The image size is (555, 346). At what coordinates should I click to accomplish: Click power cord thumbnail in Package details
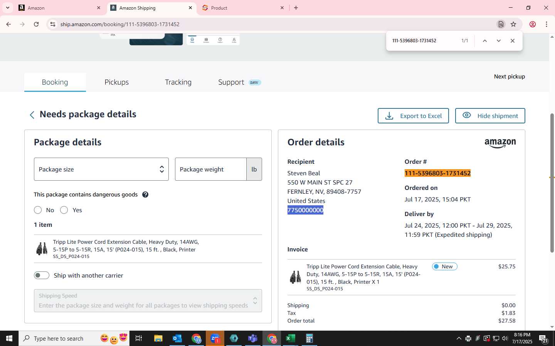click(42, 249)
